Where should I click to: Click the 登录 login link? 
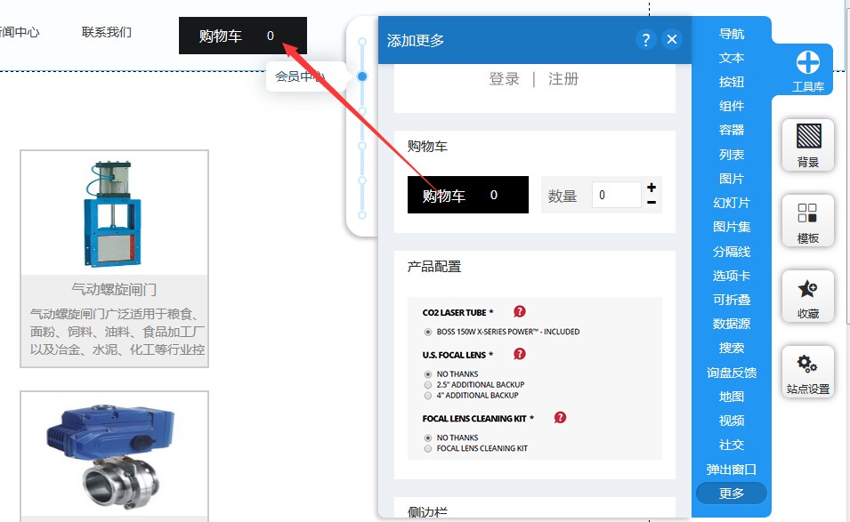tap(504, 79)
